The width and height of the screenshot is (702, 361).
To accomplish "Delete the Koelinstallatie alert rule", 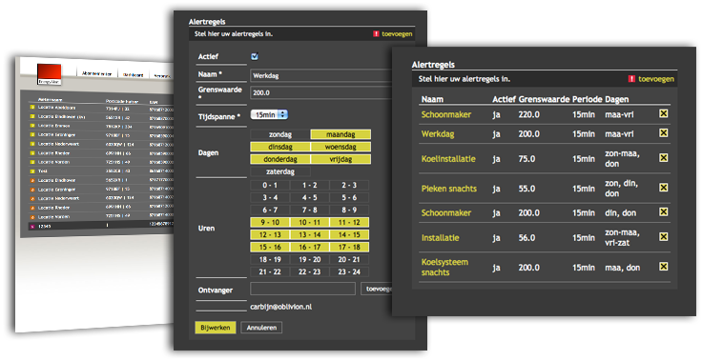I will (x=664, y=158).
